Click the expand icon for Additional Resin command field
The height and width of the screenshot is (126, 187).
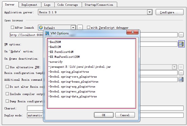pos(181,79)
